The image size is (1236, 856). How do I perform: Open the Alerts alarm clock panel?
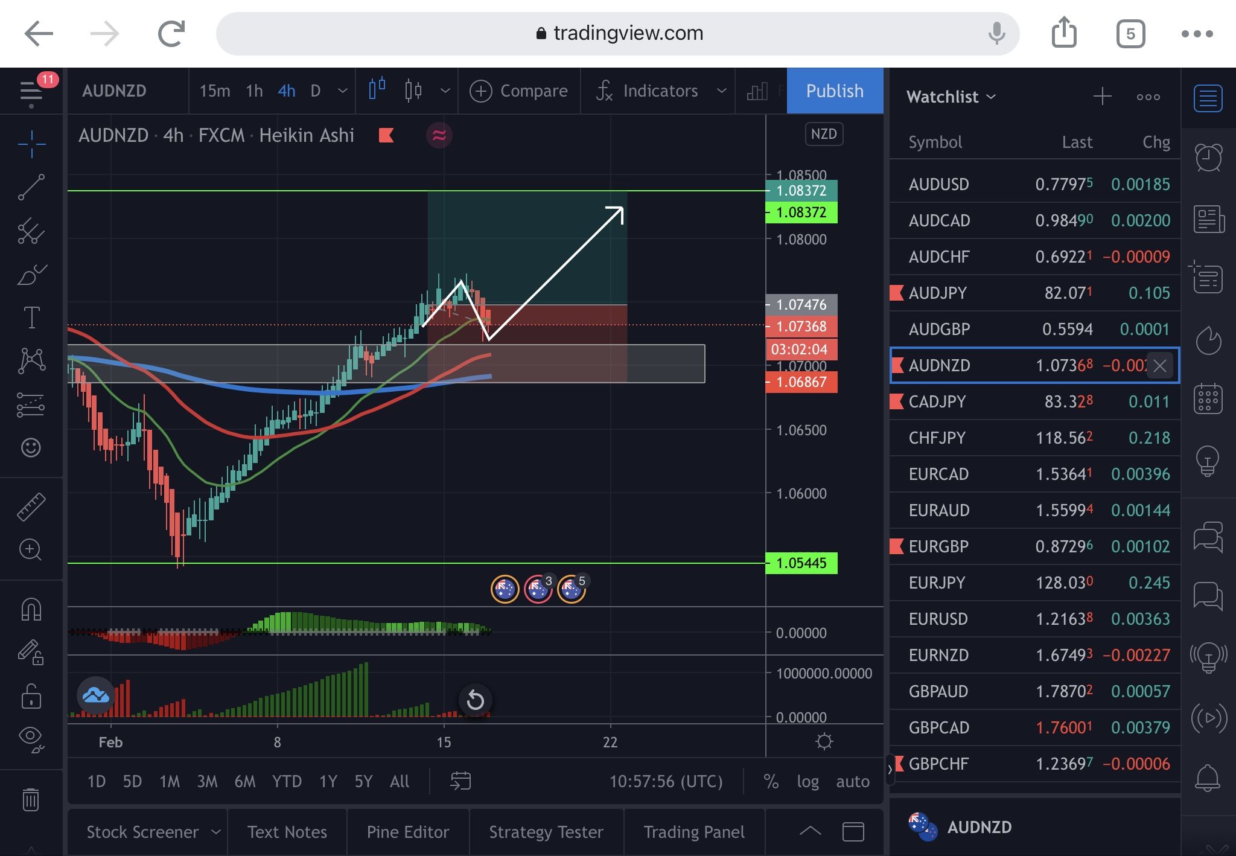pyautogui.click(x=1208, y=158)
